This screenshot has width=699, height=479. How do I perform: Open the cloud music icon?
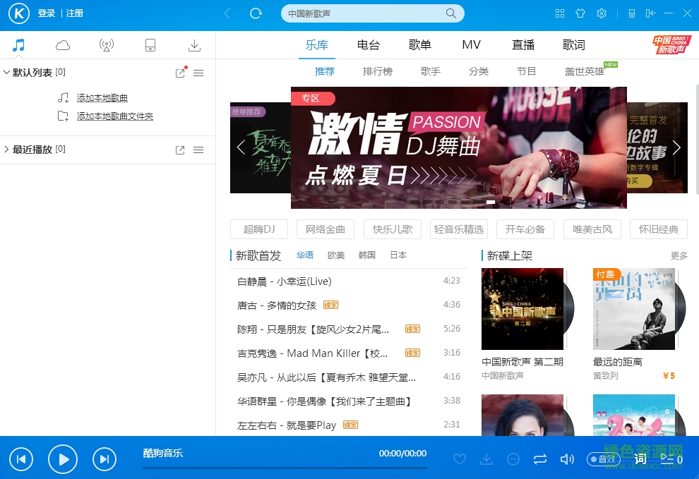pyautogui.click(x=63, y=44)
